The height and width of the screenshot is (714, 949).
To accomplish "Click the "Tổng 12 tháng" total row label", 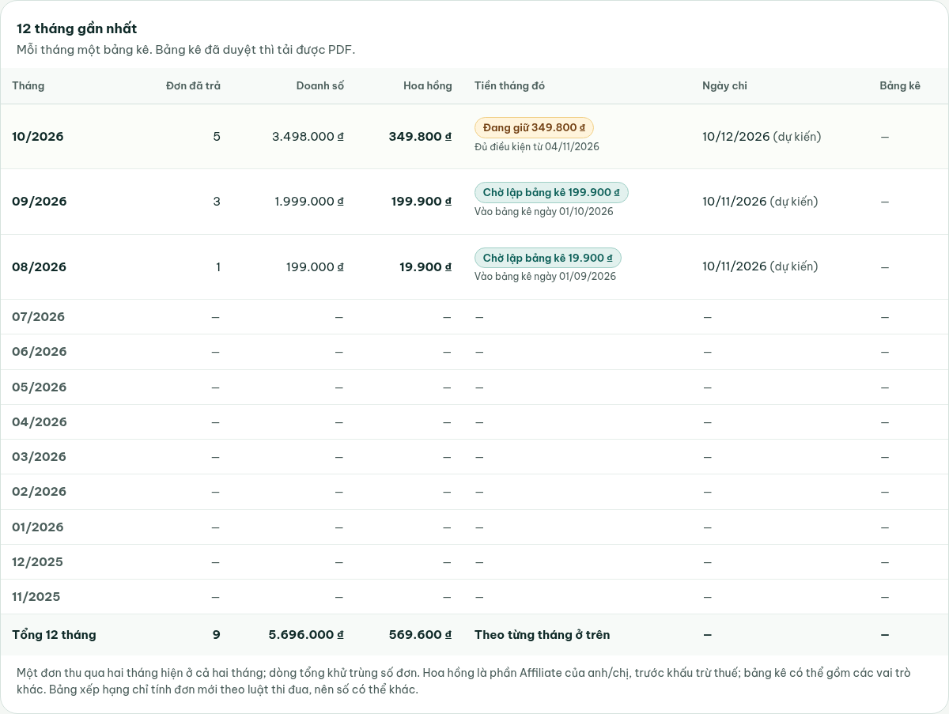I will click(x=54, y=635).
